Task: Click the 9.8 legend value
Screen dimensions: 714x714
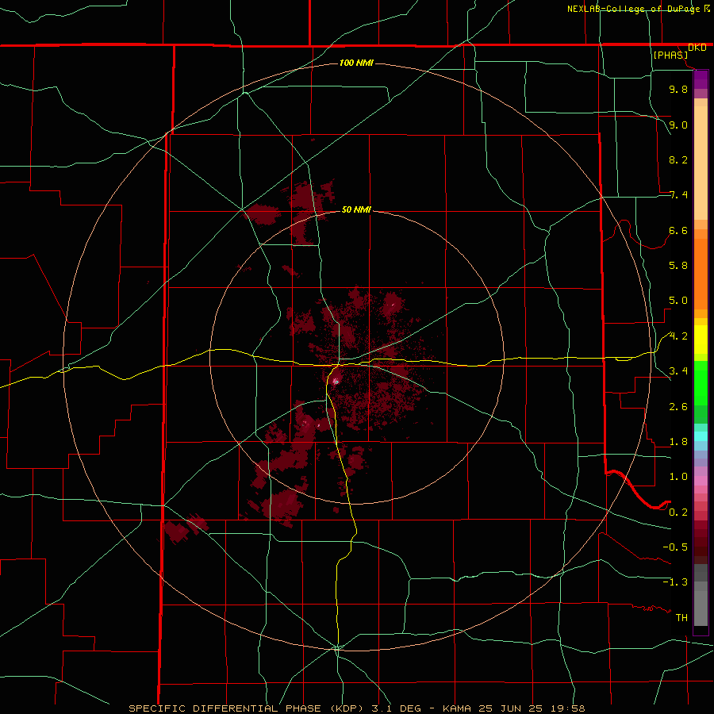Action: point(678,89)
